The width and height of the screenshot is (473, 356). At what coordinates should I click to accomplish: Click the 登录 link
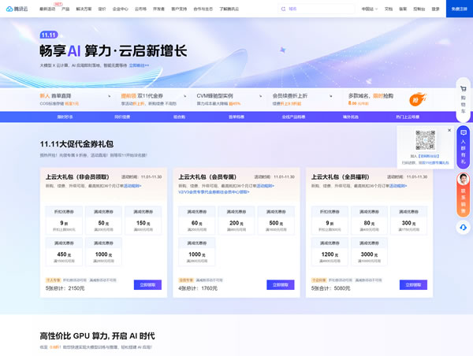pyautogui.click(x=436, y=9)
